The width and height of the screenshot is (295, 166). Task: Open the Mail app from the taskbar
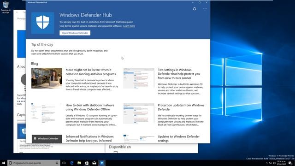tap(94, 163)
